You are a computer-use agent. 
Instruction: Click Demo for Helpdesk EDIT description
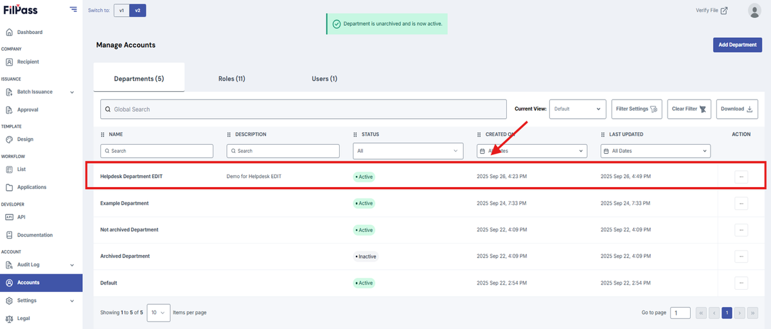point(254,176)
